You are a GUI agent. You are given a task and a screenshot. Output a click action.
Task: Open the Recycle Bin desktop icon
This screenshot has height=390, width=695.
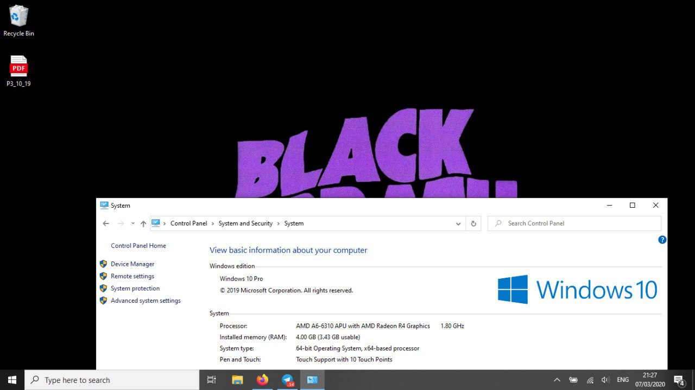pos(18,21)
